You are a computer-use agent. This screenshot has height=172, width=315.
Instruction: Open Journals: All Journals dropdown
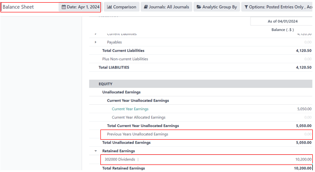pyautogui.click(x=166, y=7)
